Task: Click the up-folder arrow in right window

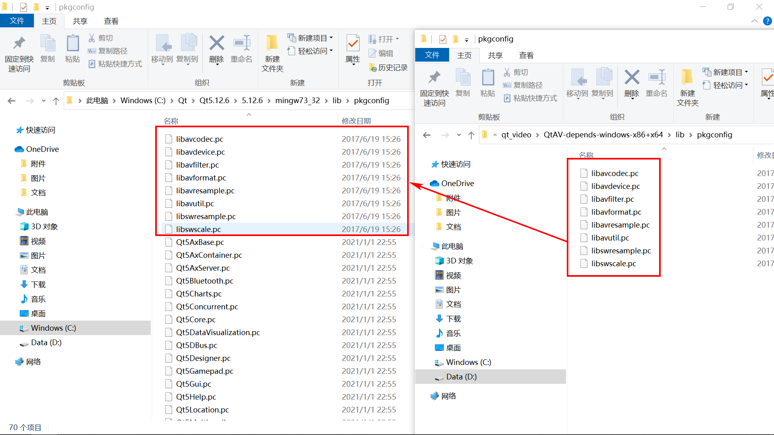Action: click(471, 135)
